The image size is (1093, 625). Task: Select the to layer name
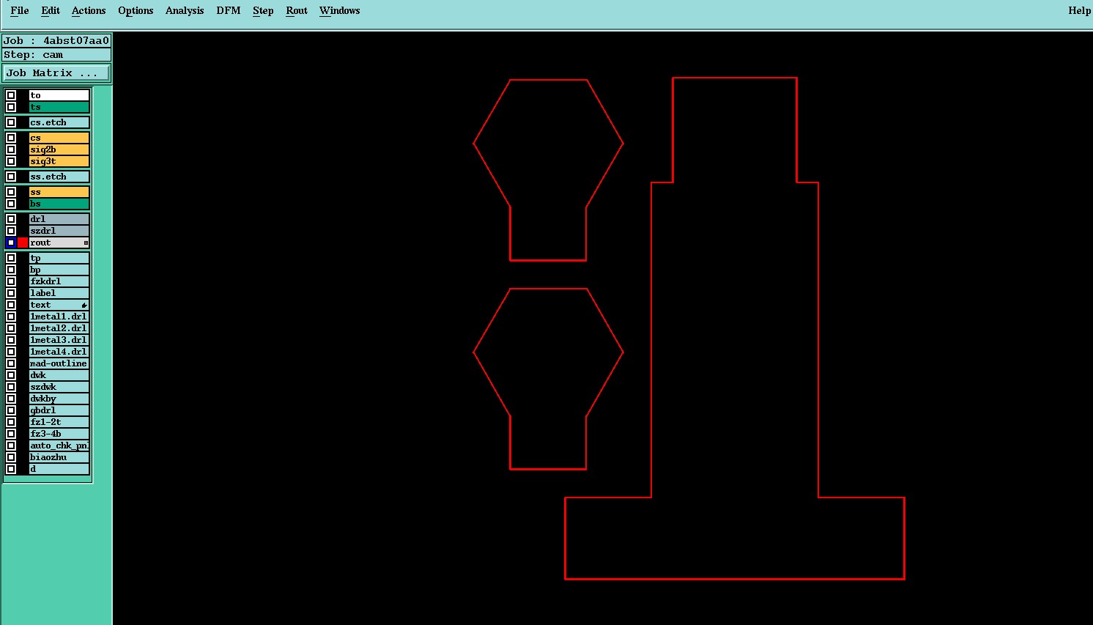point(59,95)
